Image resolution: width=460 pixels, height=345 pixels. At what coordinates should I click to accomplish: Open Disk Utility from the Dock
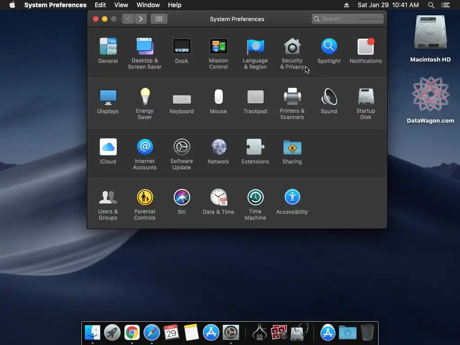(299, 332)
